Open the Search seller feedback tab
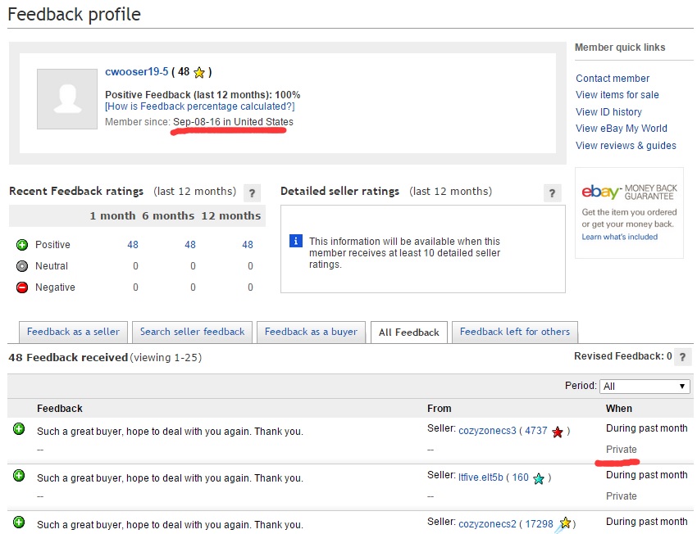The width and height of the screenshot is (697, 534). 192,332
